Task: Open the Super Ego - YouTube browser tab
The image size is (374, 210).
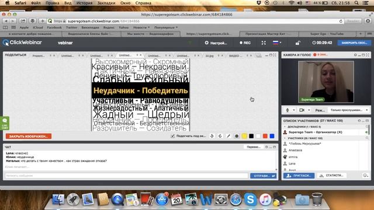Action: pyautogui.click(x=327, y=34)
